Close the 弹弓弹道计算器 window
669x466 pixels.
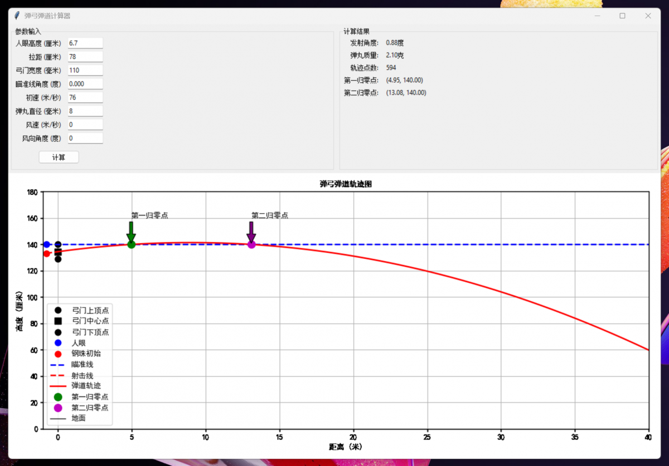648,16
